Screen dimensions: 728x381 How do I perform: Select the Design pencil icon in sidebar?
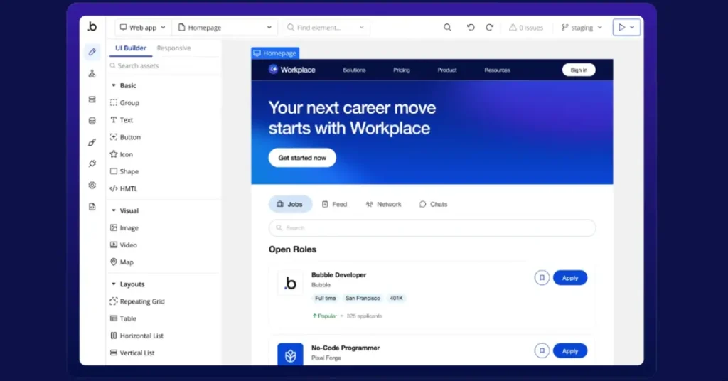click(x=92, y=52)
